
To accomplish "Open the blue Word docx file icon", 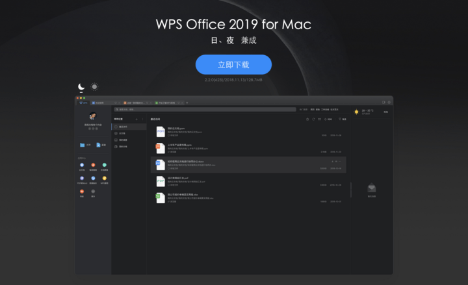I will pyautogui.click(x=161, y=164).
